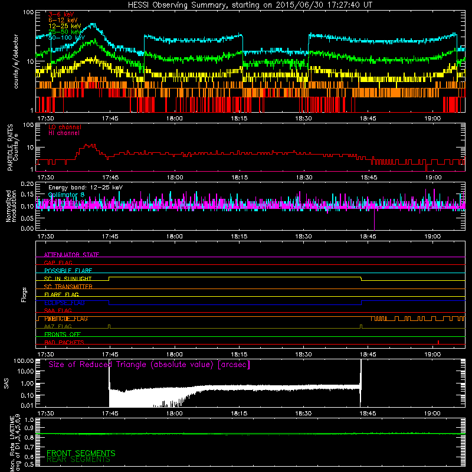This screenshot has width=472, height=472.
Task: Click the LO channel legend label
Action: tap(65, 127)
